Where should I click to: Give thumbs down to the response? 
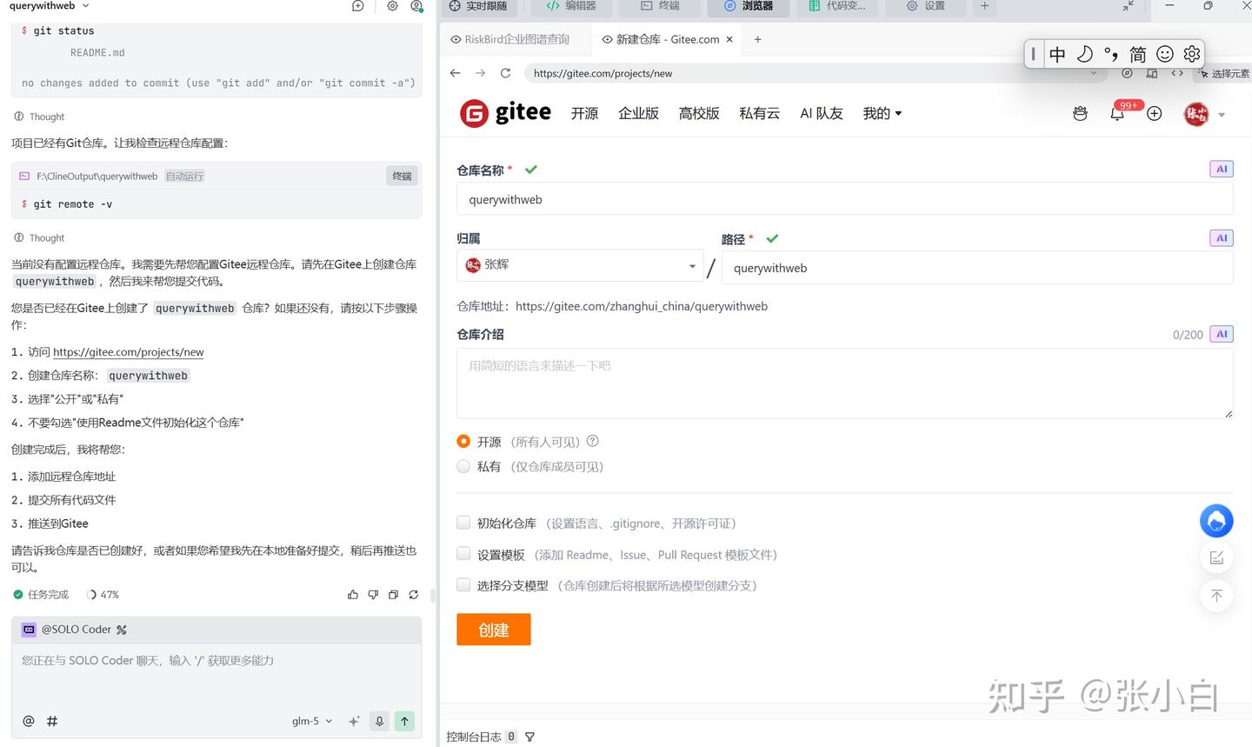[x=373, y=595]
